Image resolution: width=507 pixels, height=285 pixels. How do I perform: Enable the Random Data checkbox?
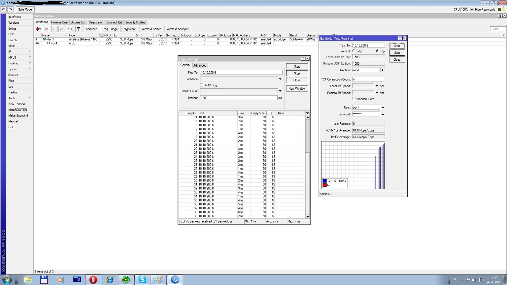pyautogui.click(x=354, y=99)
